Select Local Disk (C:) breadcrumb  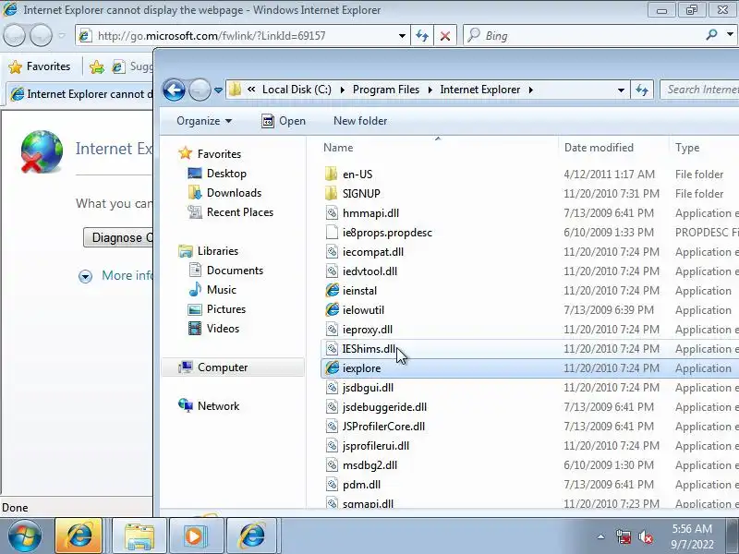click(297, 90)
